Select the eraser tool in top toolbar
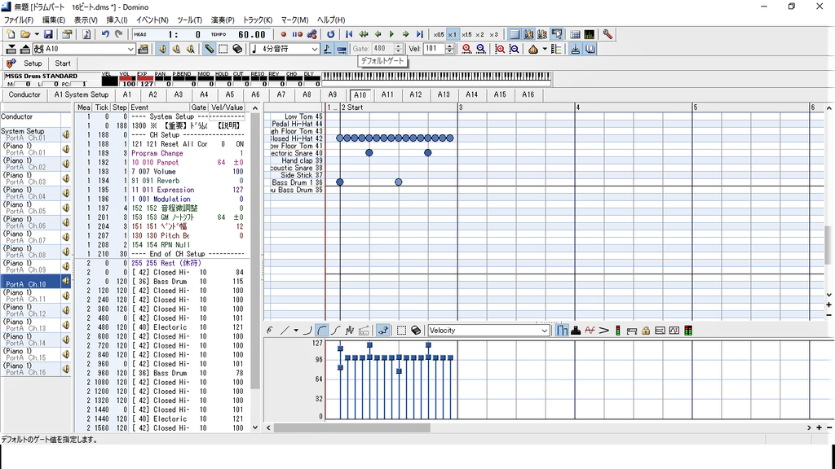Screen dimensions: 835x469 point(237,49)
